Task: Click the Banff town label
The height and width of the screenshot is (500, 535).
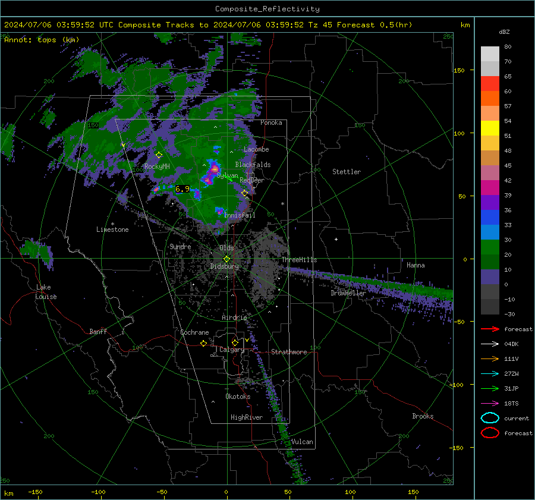Action: 98,331
